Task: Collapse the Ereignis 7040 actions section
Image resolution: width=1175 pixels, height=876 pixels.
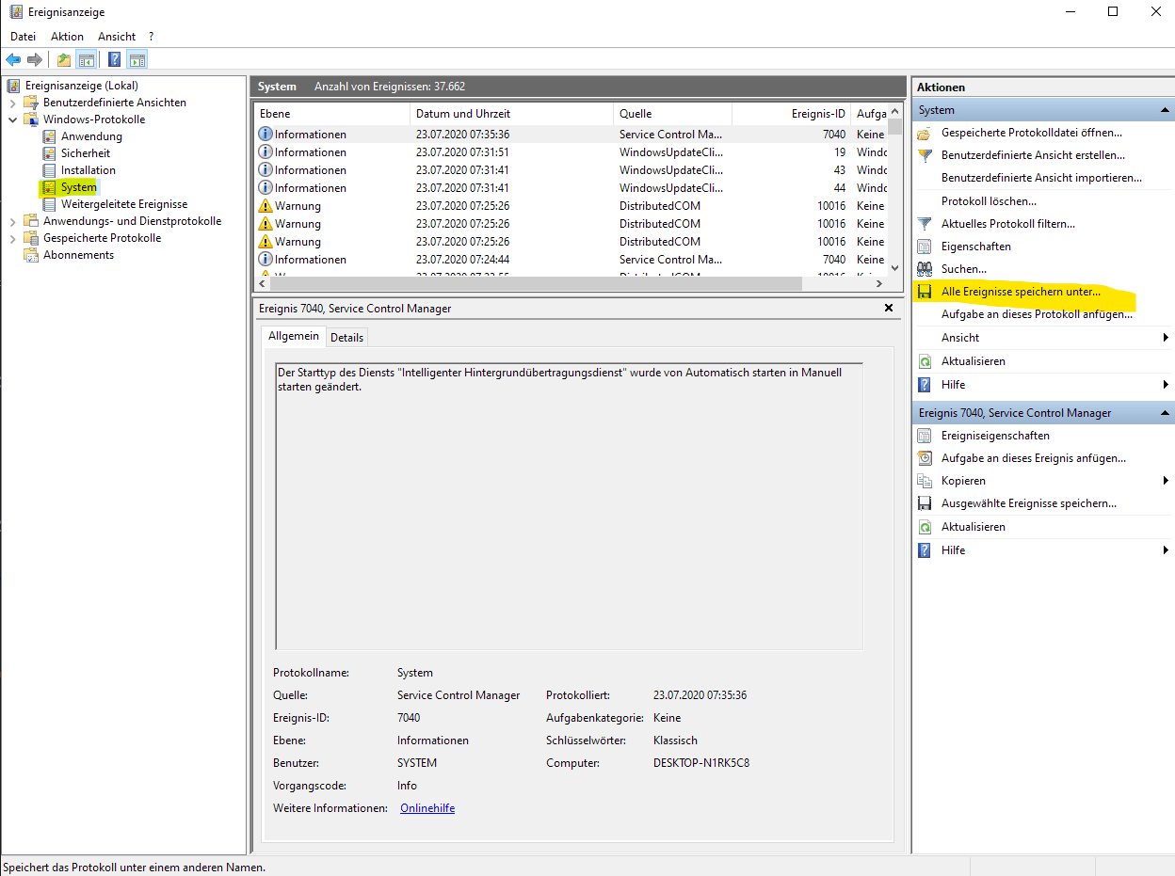Action: click(x=1166, y=413)
